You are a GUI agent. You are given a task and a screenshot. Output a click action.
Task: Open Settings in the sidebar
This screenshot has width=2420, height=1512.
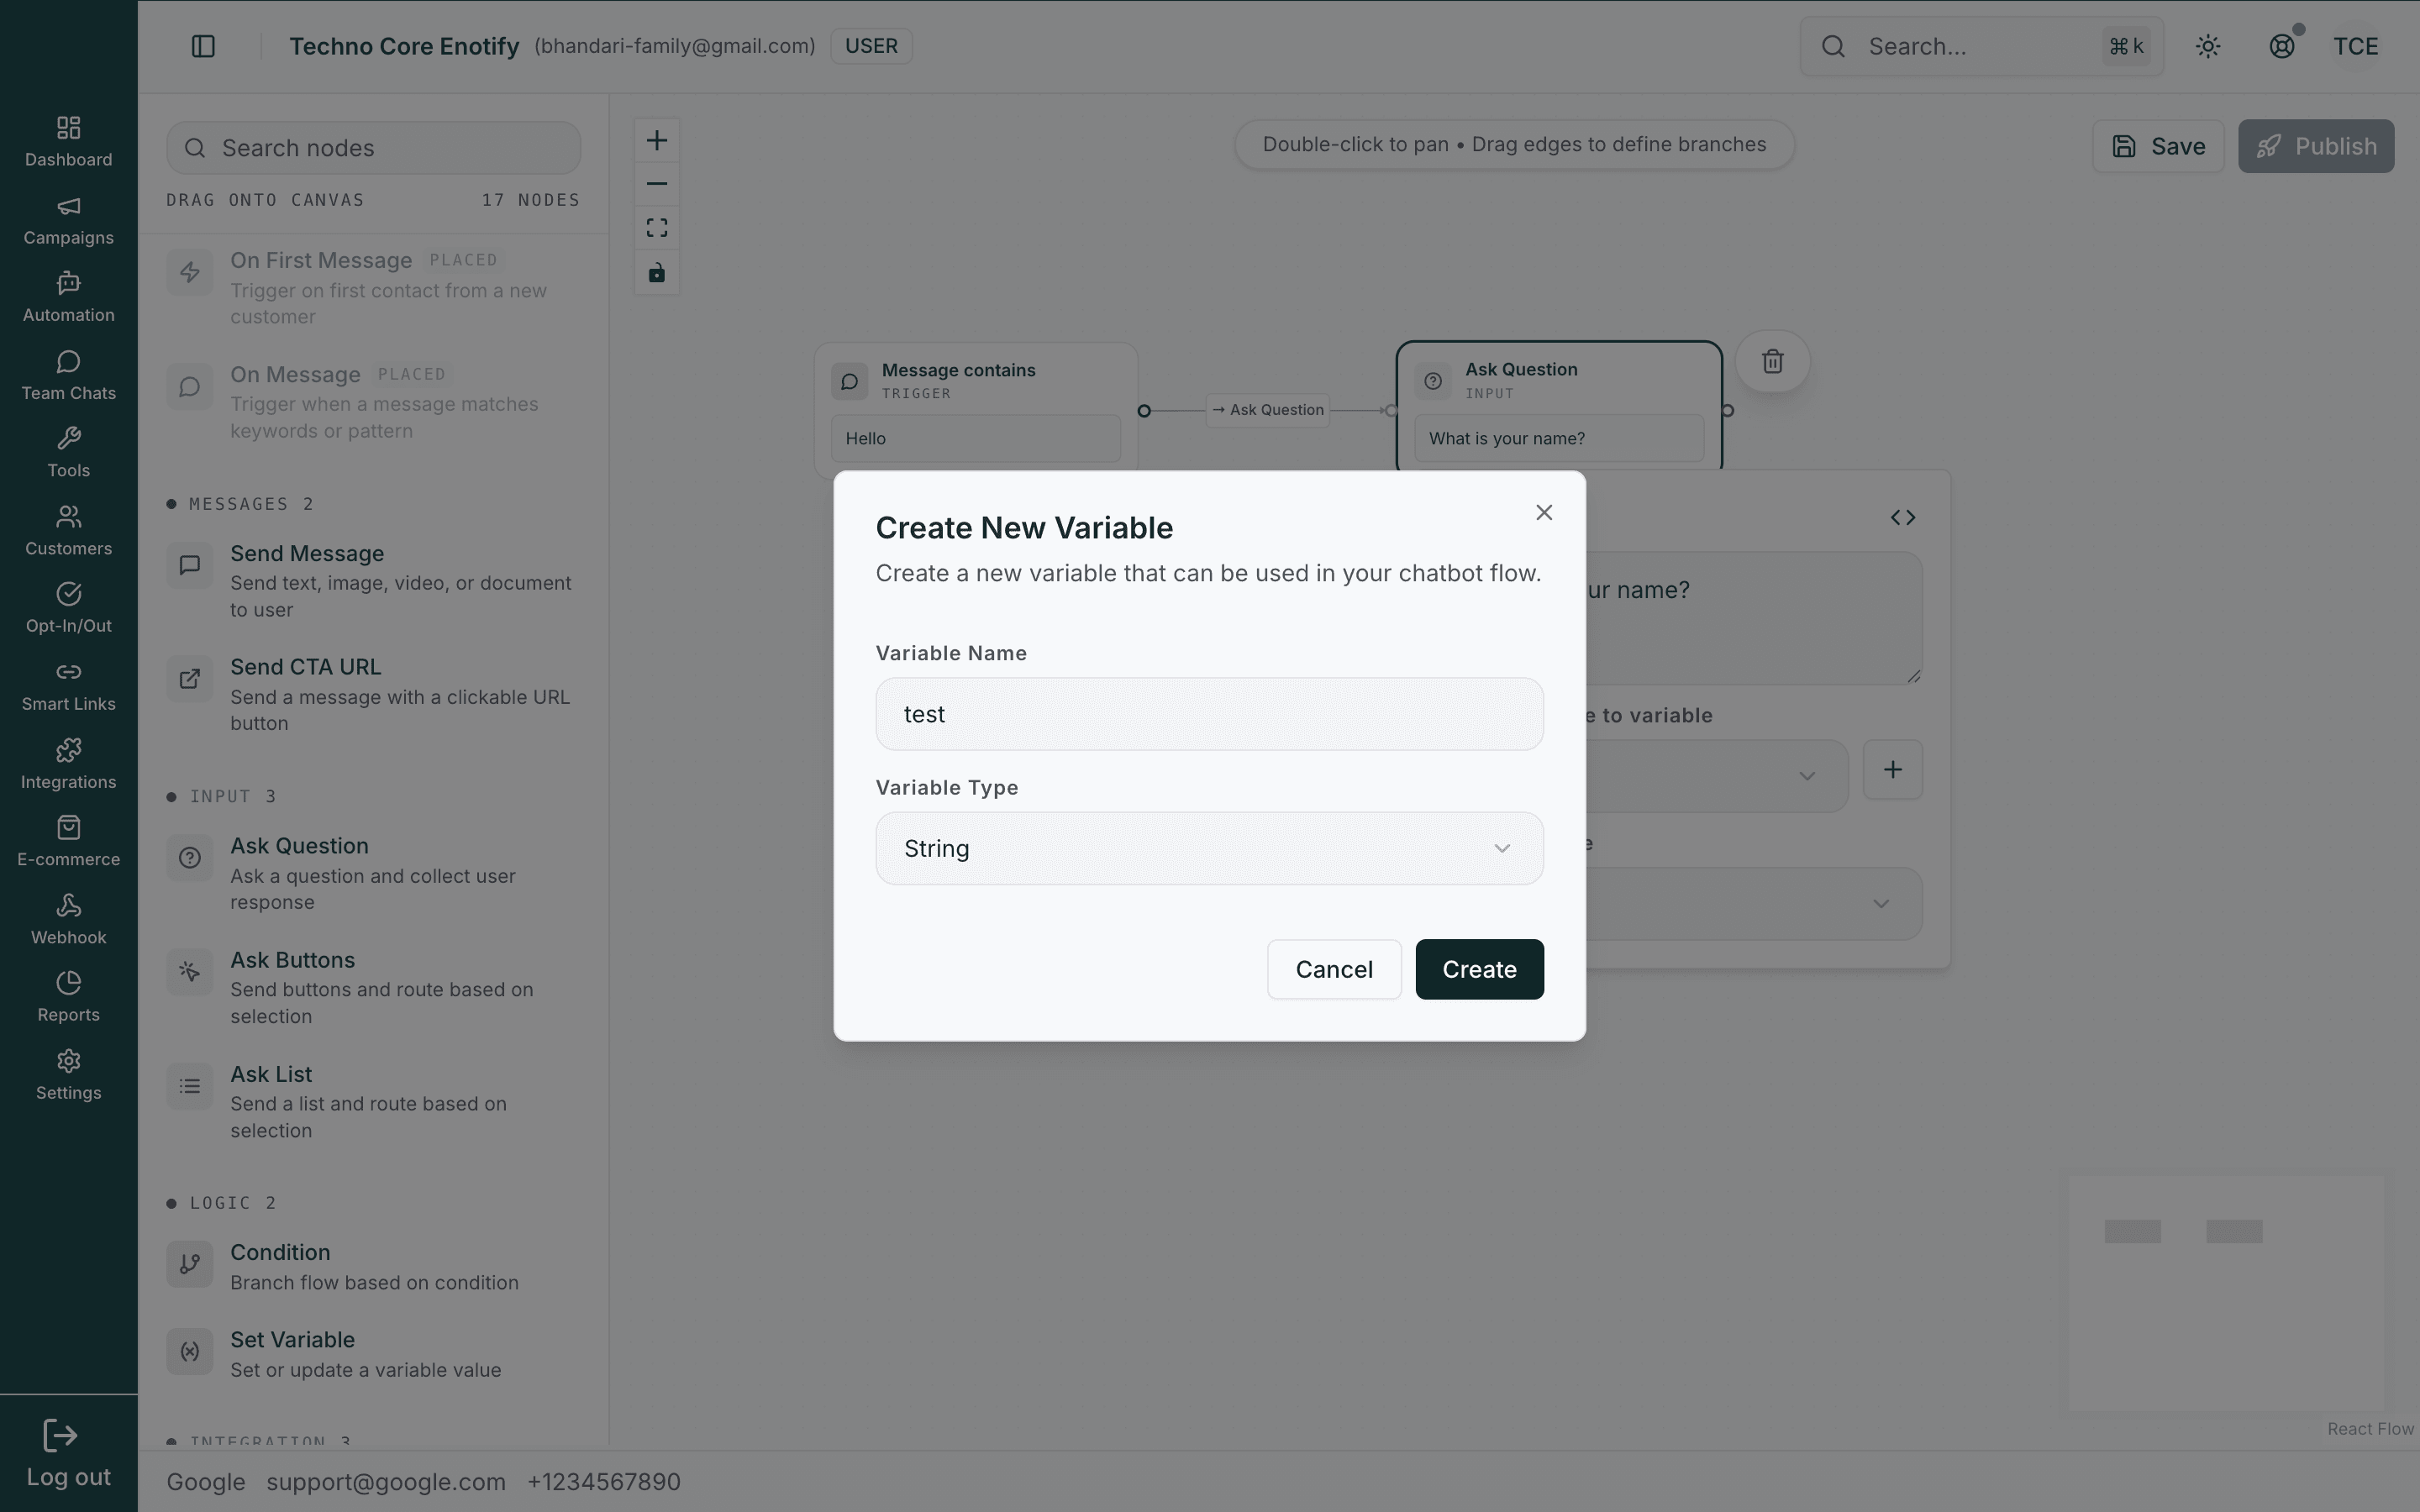[68, 1074]
